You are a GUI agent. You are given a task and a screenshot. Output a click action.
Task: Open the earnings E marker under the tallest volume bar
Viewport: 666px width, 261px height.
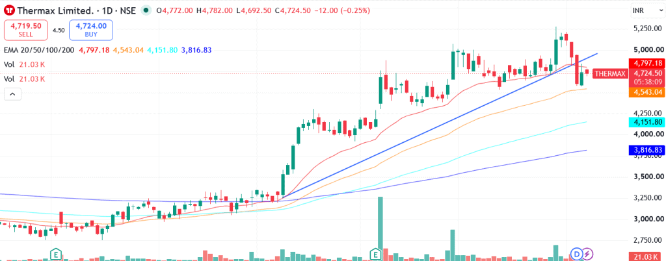click(x=377, y=254)
